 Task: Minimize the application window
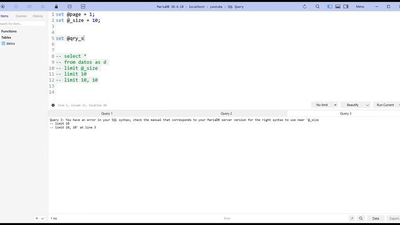tap(377, 7)
